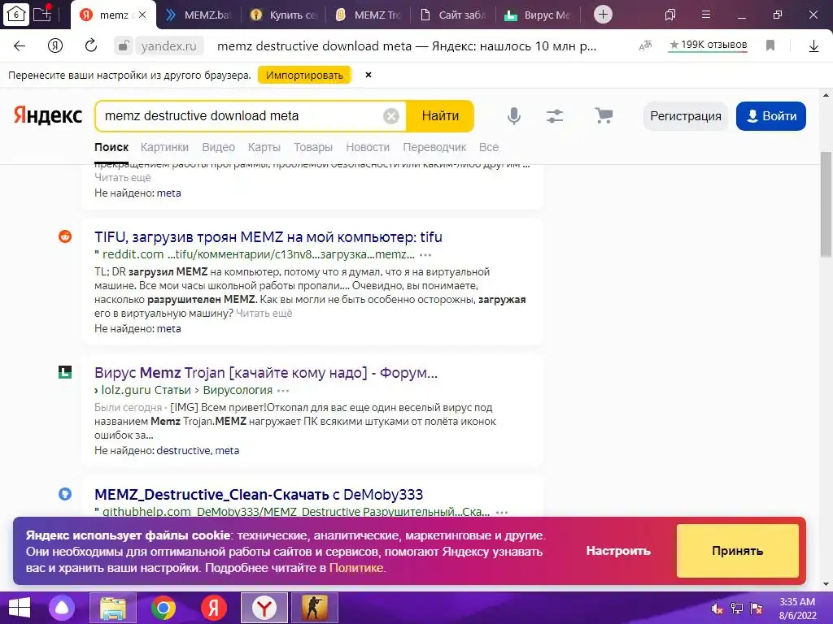Select Новости search category
This screenshot has width=833, height=624.
pyautogui.click(x=368, y=147)
